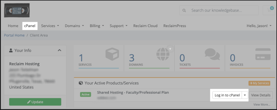Screen dimensions: 277x110
Task: Collapse the Your Info panel chevron
Action: (x=59, y=50)
